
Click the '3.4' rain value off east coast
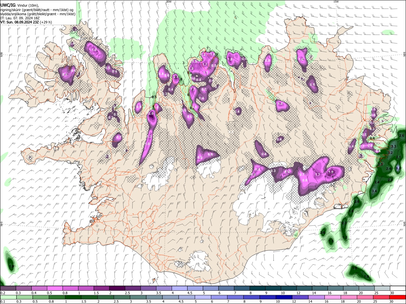[374, 191]
